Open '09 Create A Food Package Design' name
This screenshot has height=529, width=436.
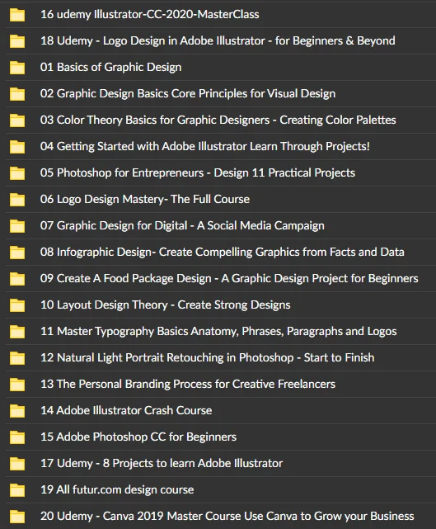click(229, 278)
